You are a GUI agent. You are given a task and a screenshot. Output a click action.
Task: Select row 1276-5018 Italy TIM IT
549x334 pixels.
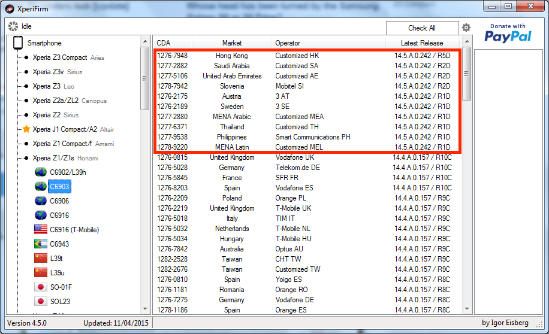[x=307, y=218]
